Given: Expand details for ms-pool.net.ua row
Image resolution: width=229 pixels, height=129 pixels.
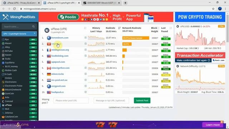Looking at the screenshot, I should click(x=86, y=80).
